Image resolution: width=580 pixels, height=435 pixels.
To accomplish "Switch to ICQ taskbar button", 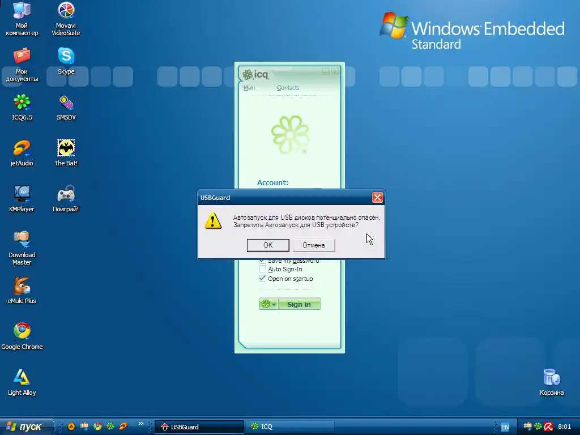I will (x=290, y=427).
